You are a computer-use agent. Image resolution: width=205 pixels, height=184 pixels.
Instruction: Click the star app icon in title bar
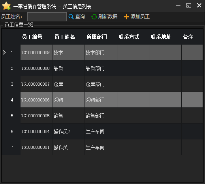click(6, 6)
